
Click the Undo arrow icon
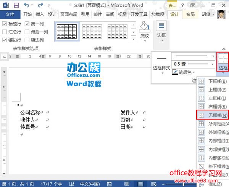27,5
